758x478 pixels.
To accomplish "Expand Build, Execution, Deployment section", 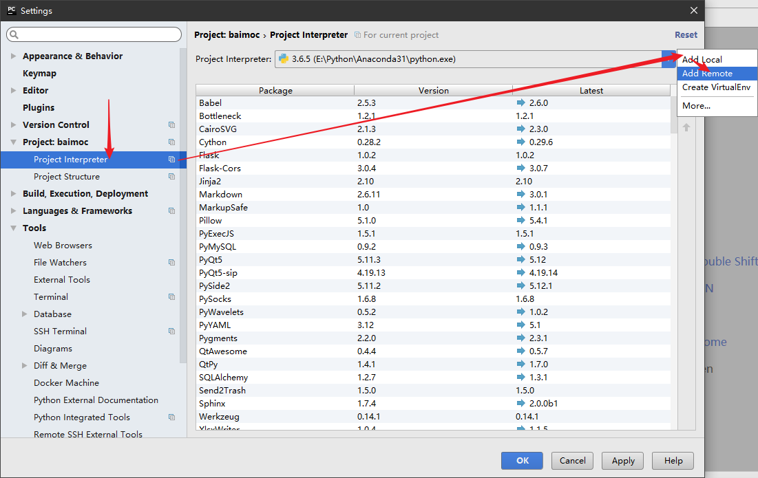I will pos(14,194).
